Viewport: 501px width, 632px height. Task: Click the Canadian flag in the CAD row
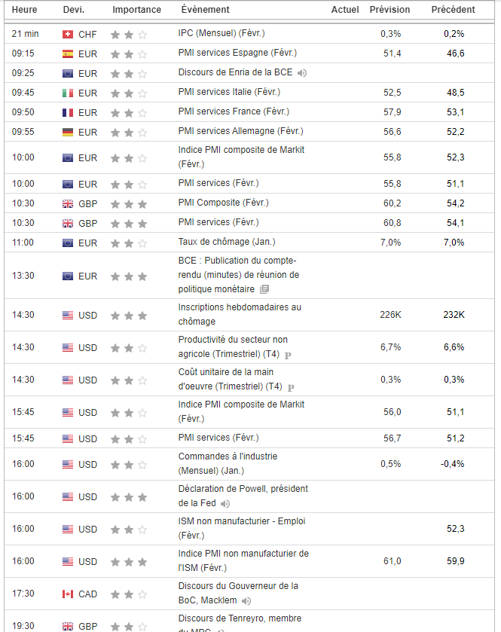tap(68, 594)
